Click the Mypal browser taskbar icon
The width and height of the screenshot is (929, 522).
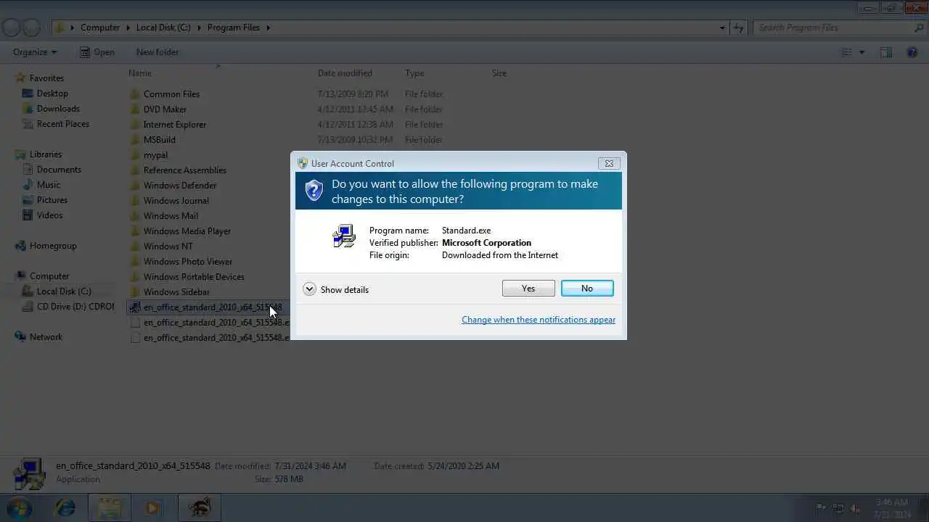point(199,507)
